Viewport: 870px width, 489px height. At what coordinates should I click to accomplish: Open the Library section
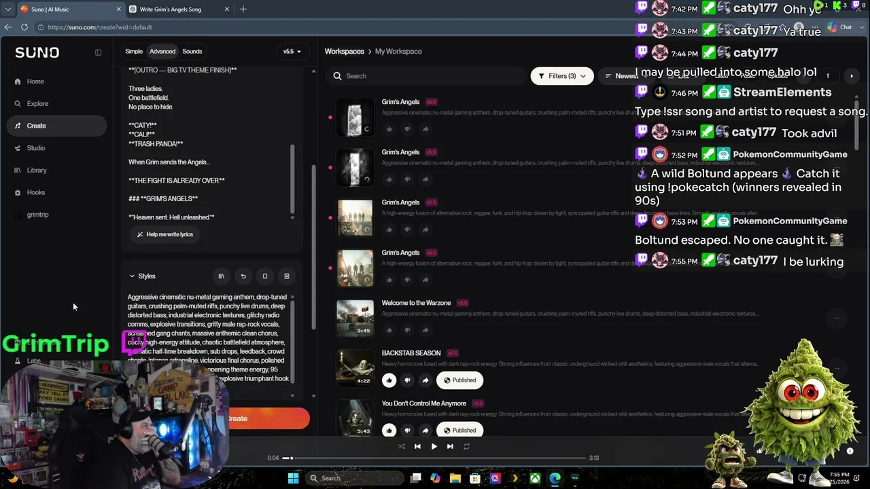coord(37,170)
